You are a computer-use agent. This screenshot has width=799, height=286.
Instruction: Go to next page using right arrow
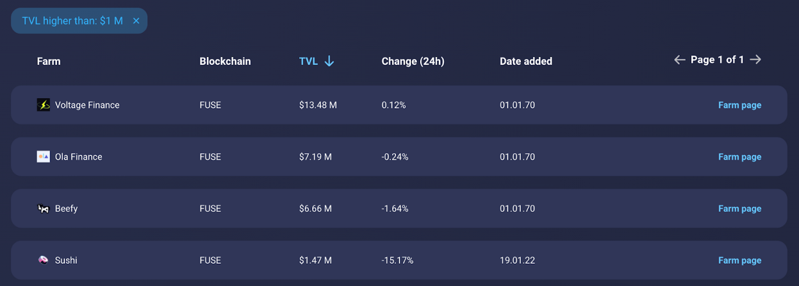pos(756,59)
